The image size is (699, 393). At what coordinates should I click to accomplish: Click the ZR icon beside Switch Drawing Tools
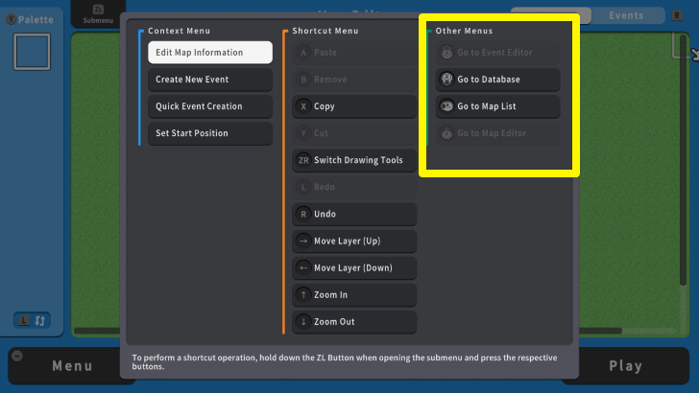click(x=303, y=160)
